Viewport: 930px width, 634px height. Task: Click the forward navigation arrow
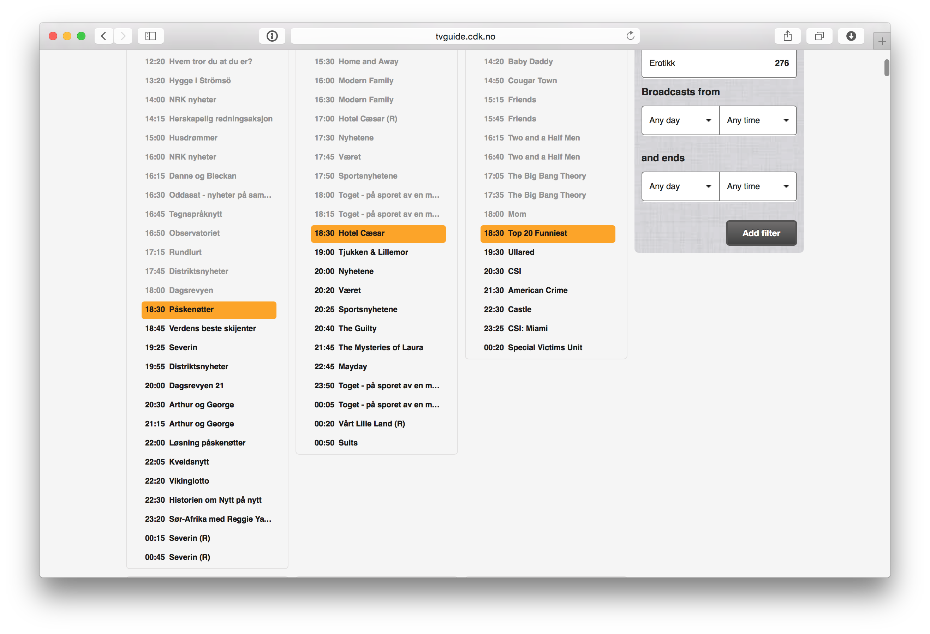(123, 36)
